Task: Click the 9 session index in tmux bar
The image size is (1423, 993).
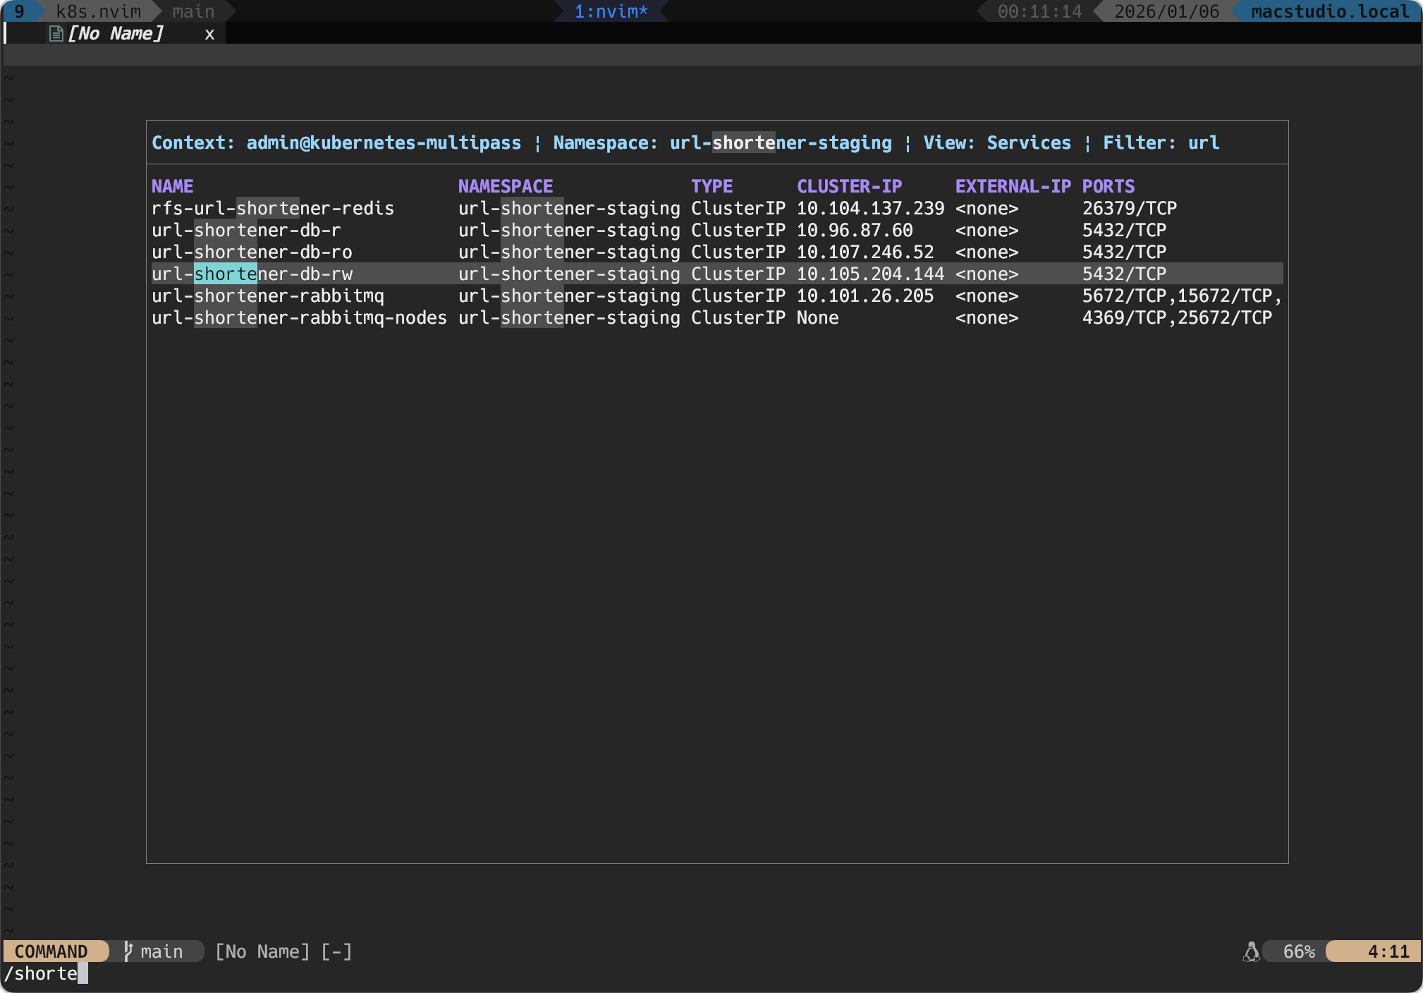Action: coord(20,11)
